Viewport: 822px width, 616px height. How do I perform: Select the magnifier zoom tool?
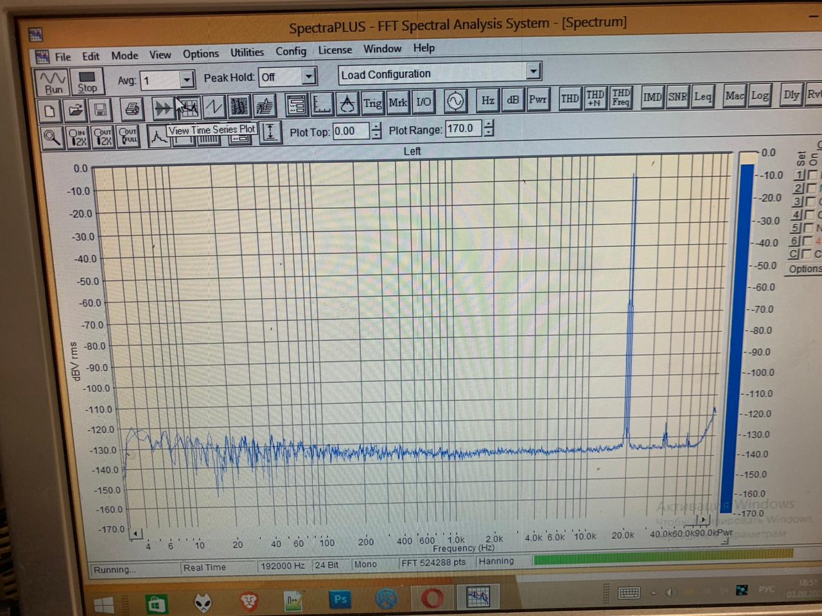51,137
